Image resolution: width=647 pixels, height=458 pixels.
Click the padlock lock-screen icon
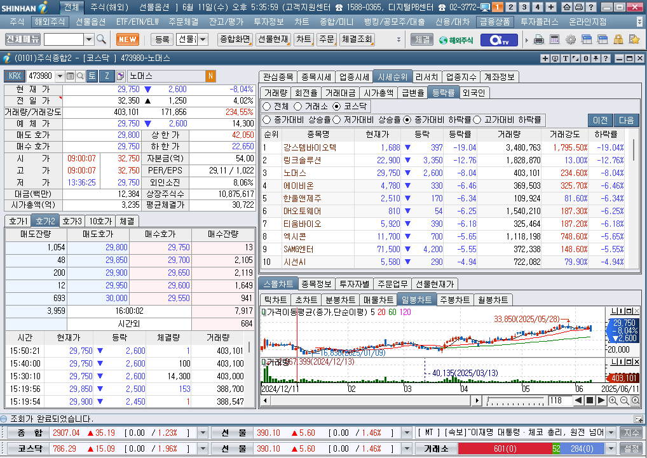coord(618,40)
